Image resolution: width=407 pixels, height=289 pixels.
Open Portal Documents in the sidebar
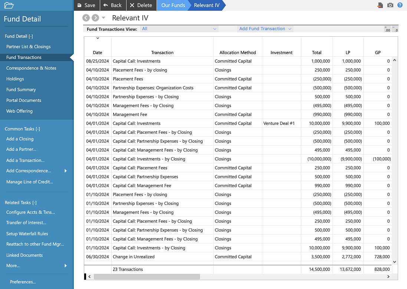pyautogui.click(x=24, y=100)
